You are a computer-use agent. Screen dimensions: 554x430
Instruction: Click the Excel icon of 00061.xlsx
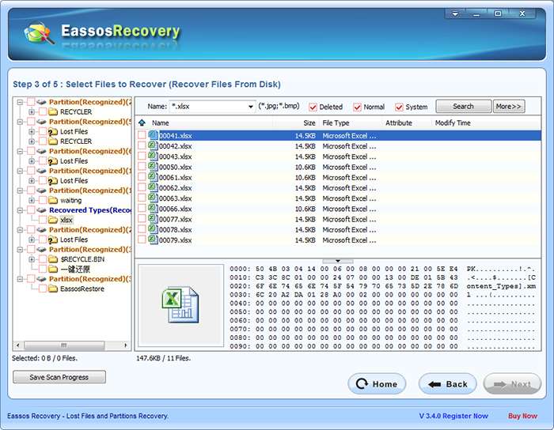click(x=153, y=177)
